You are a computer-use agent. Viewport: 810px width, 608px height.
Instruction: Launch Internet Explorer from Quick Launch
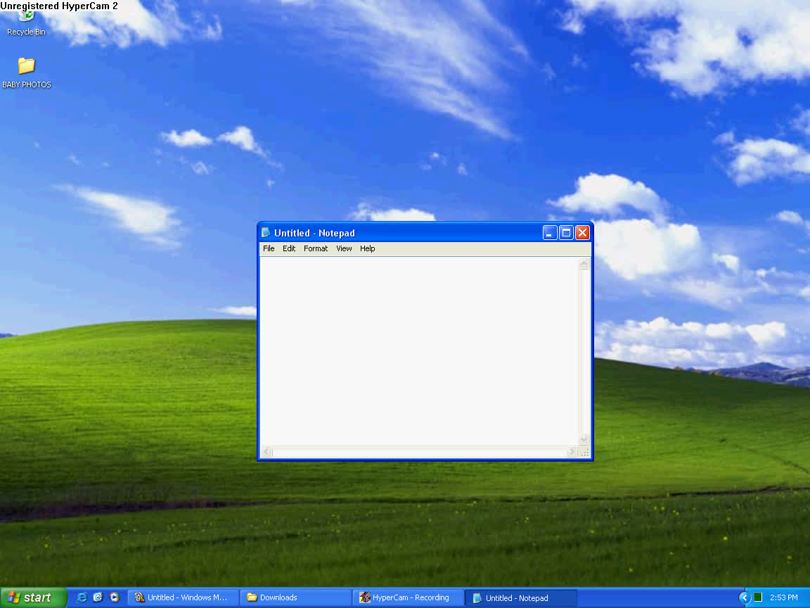tap(82, 597)
